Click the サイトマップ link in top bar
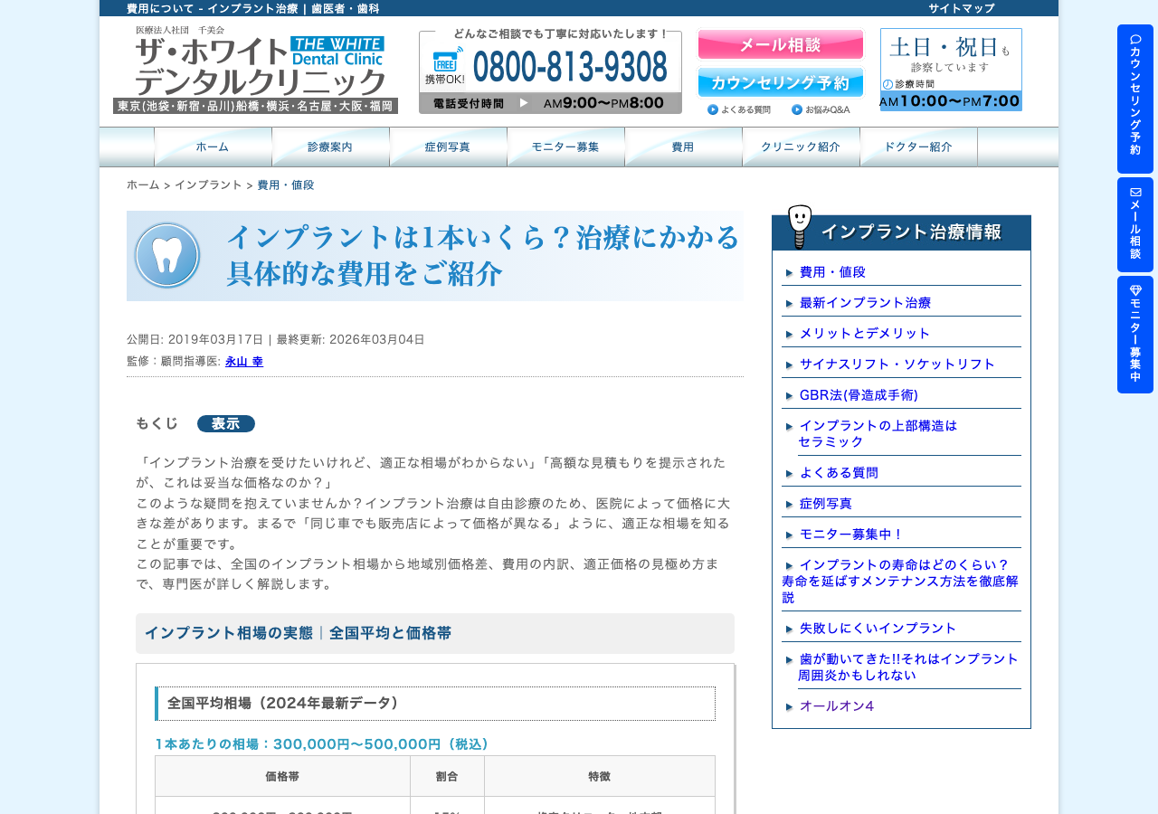The height and width of the screenshot is (814, 1158). pyautogui.click(x=961, y=8)
